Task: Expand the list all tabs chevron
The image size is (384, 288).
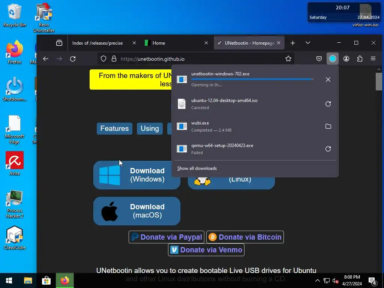Action: (308, 43)
